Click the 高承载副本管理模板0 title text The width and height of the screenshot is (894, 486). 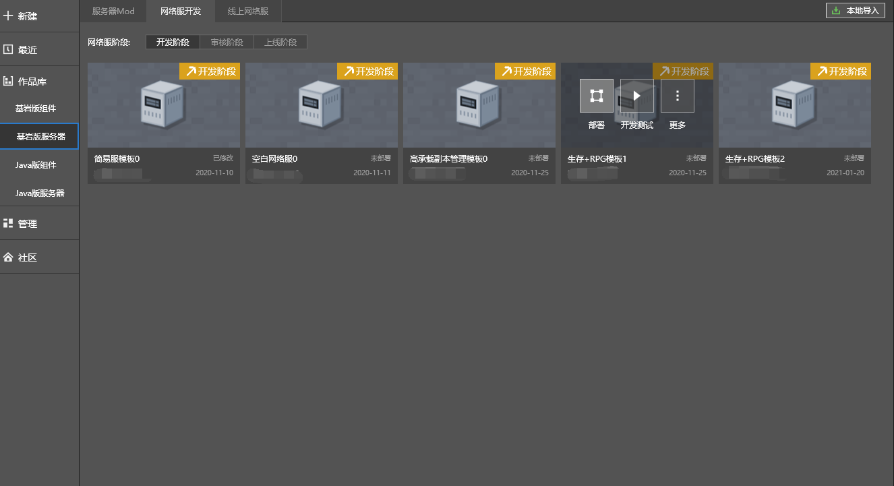(448, 159)
